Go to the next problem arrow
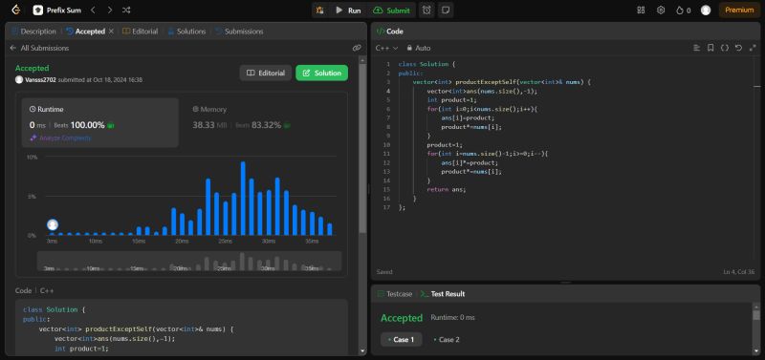765x360 pixels. click(x=109, y=10)
